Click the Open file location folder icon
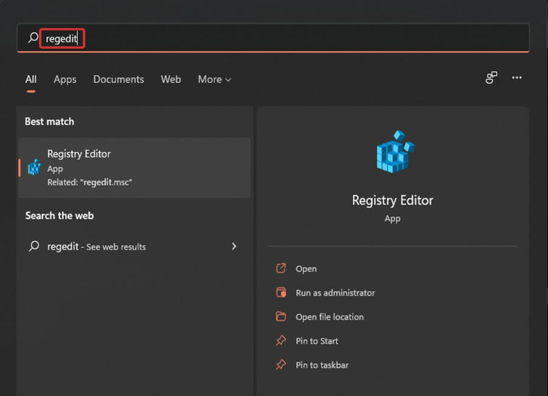 (281, 317)
